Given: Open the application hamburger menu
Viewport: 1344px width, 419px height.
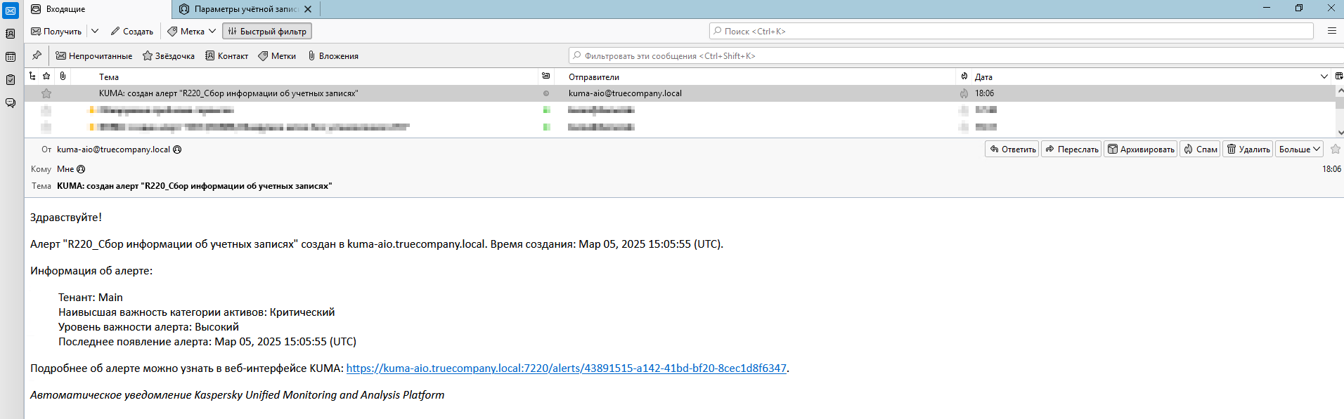Looking at the screenshot, I should pos(1331,31).
